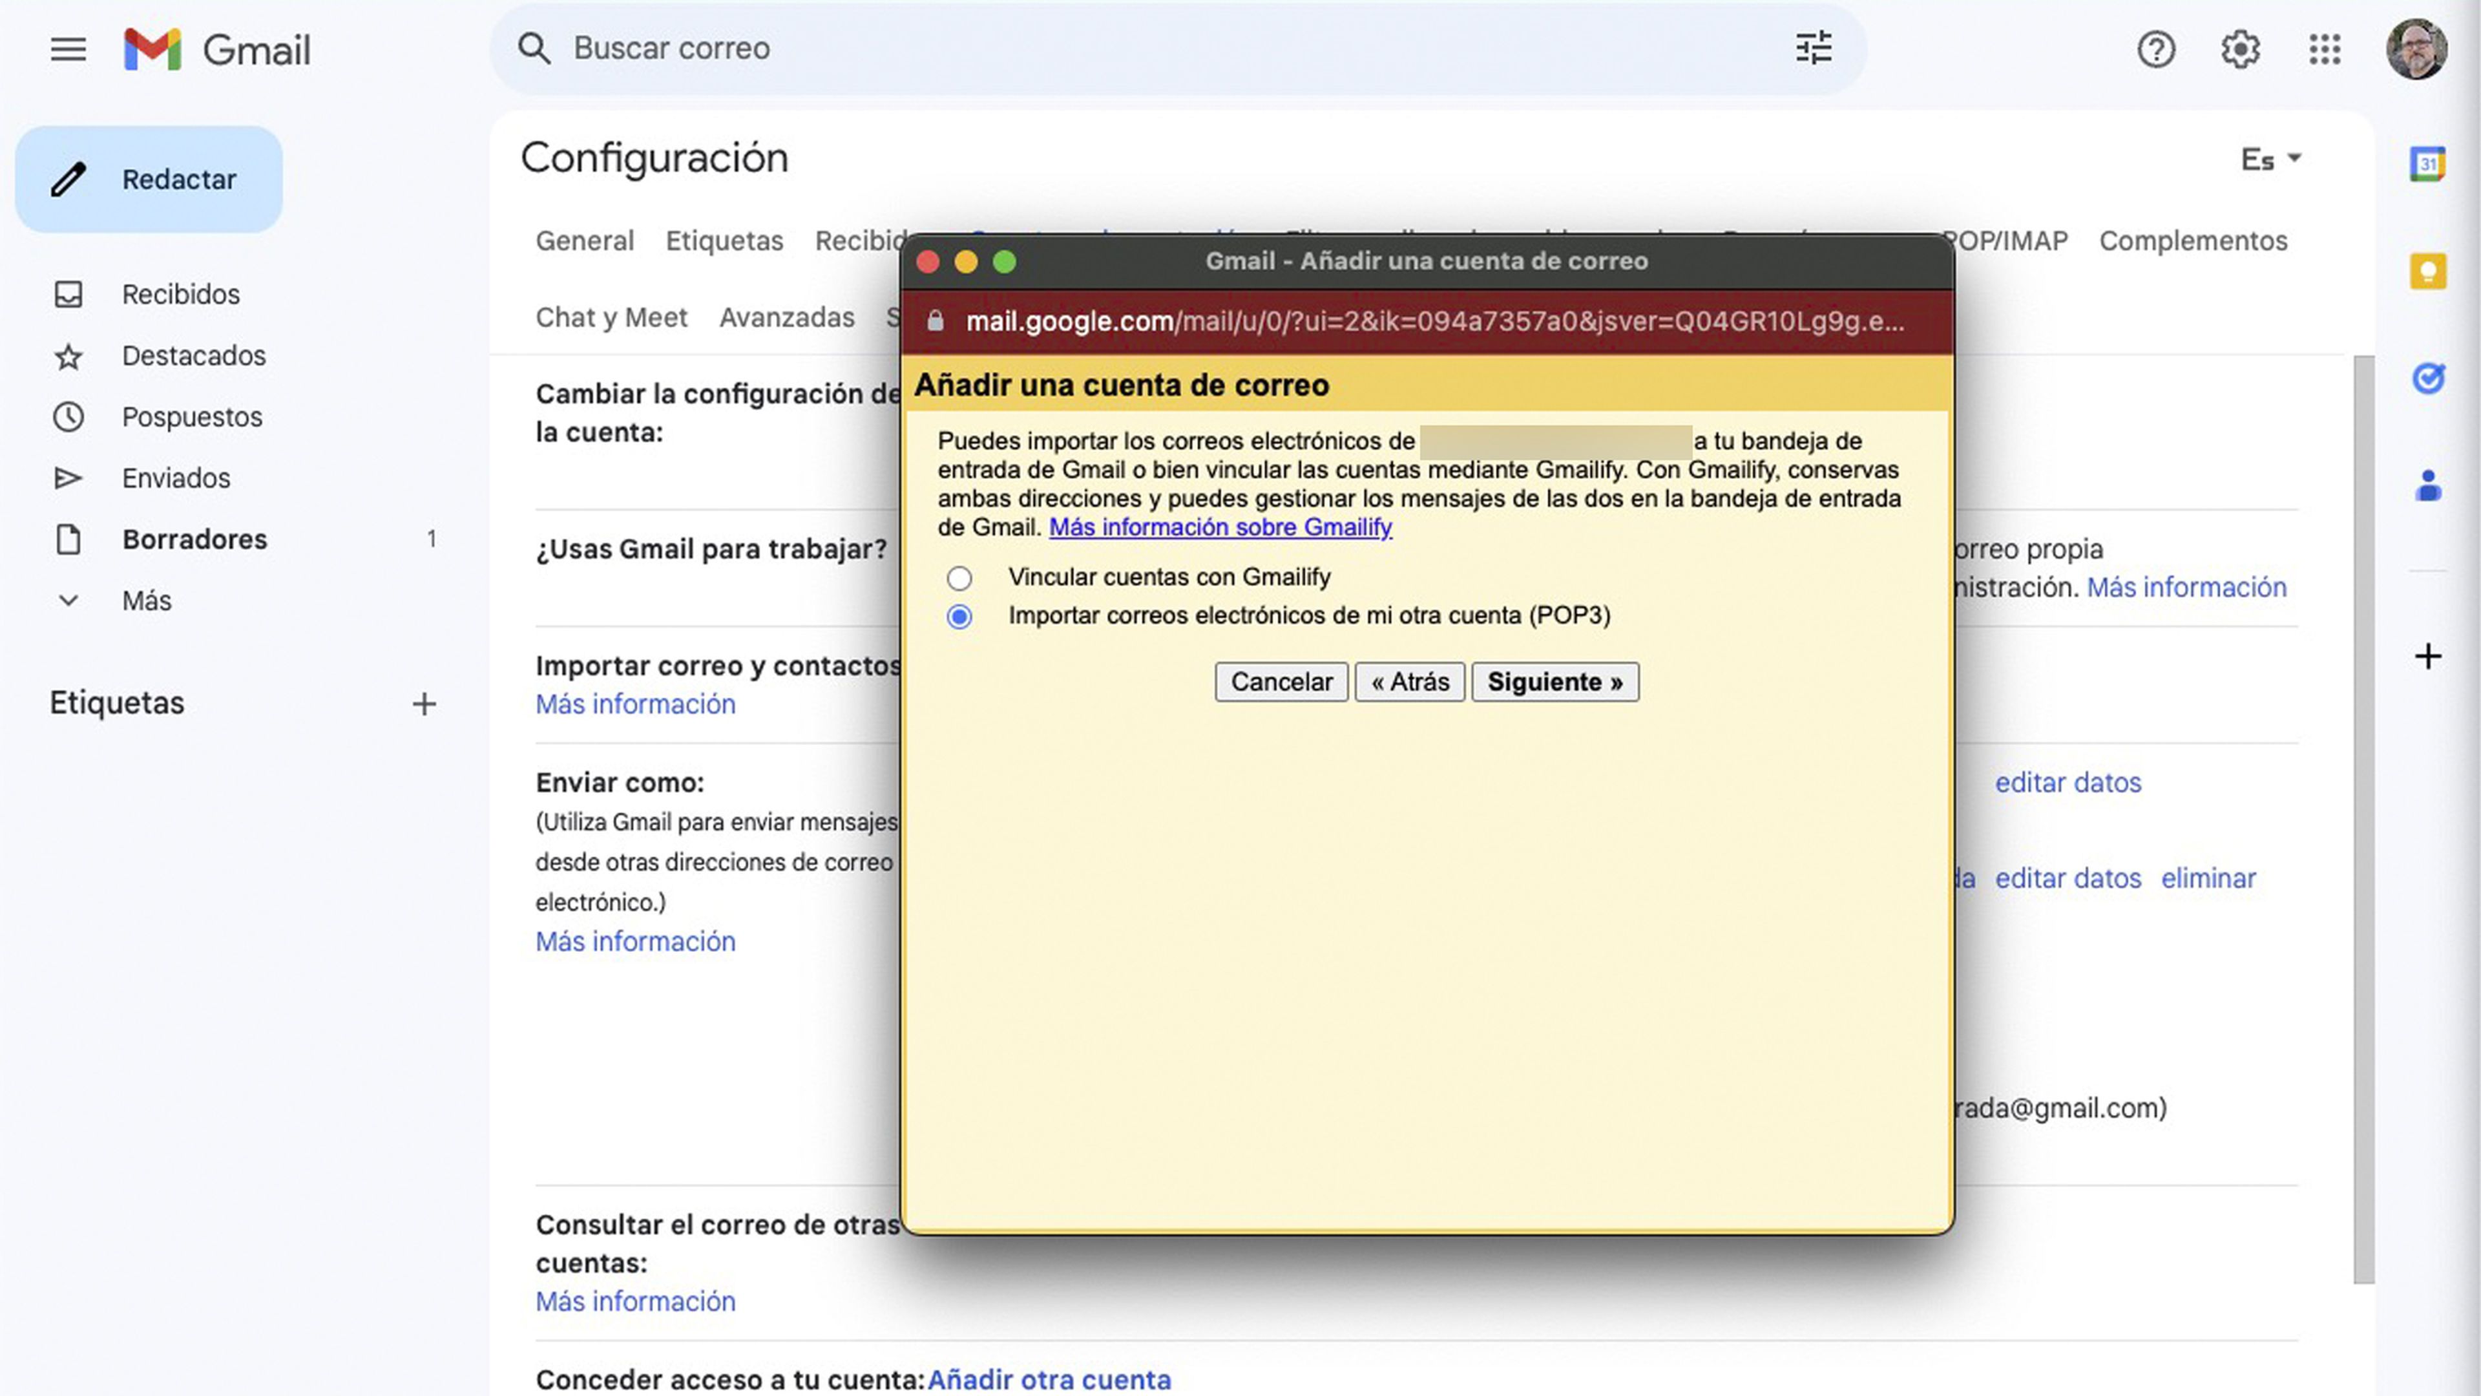Open Contacts side panel icon
2481x1396 pixels.
pyautogui.click(x=2428, y=485)
